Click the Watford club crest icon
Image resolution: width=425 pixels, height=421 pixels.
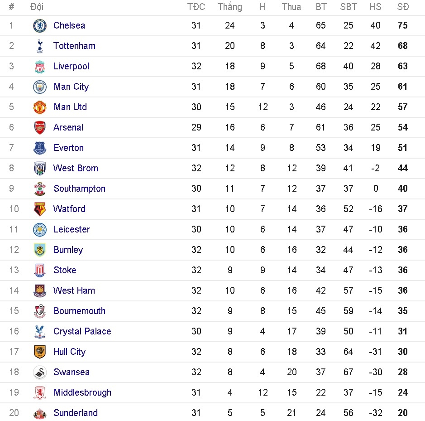point(40,209)
